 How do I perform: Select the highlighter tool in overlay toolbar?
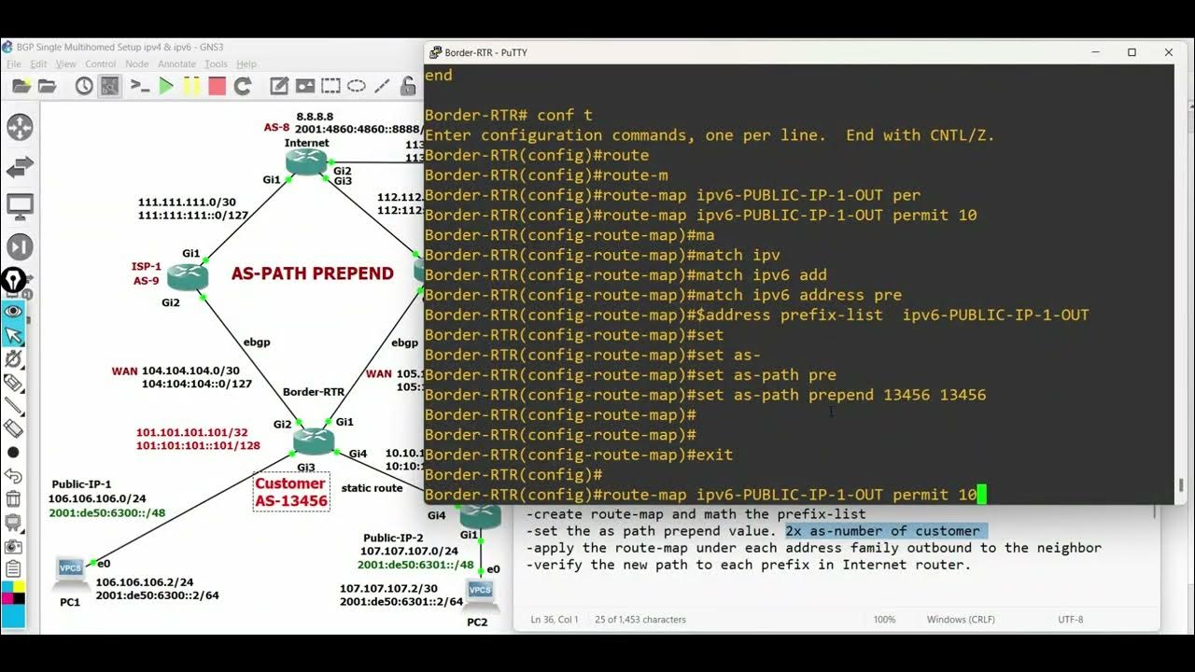(x=13, y=382)
